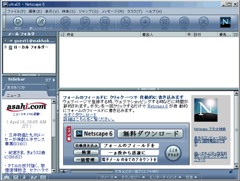Toggle thread column icon beside 件名 header
This screenshot has width=240, height=181.
coord(62,35)
